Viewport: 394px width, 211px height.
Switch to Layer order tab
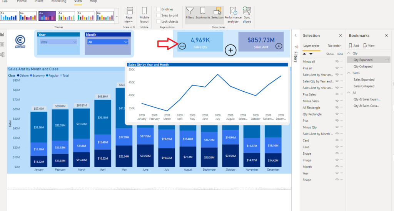click(311, 46)
